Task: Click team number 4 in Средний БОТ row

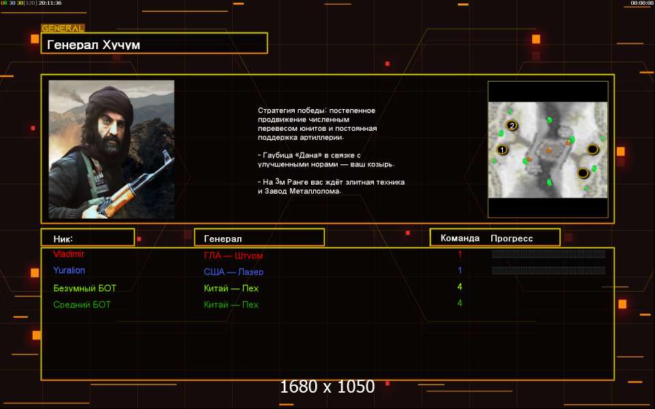Action: point(460,303)
